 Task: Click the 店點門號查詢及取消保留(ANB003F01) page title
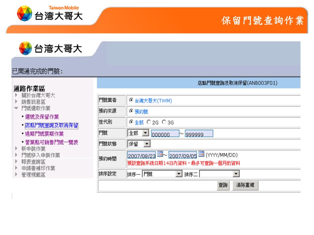[238, 83]
